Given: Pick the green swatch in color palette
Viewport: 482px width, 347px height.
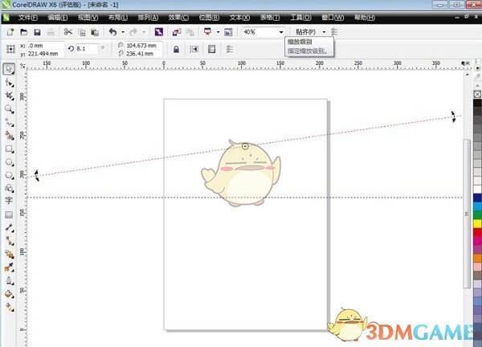Looking at the screenshot, I should point(477,214).
